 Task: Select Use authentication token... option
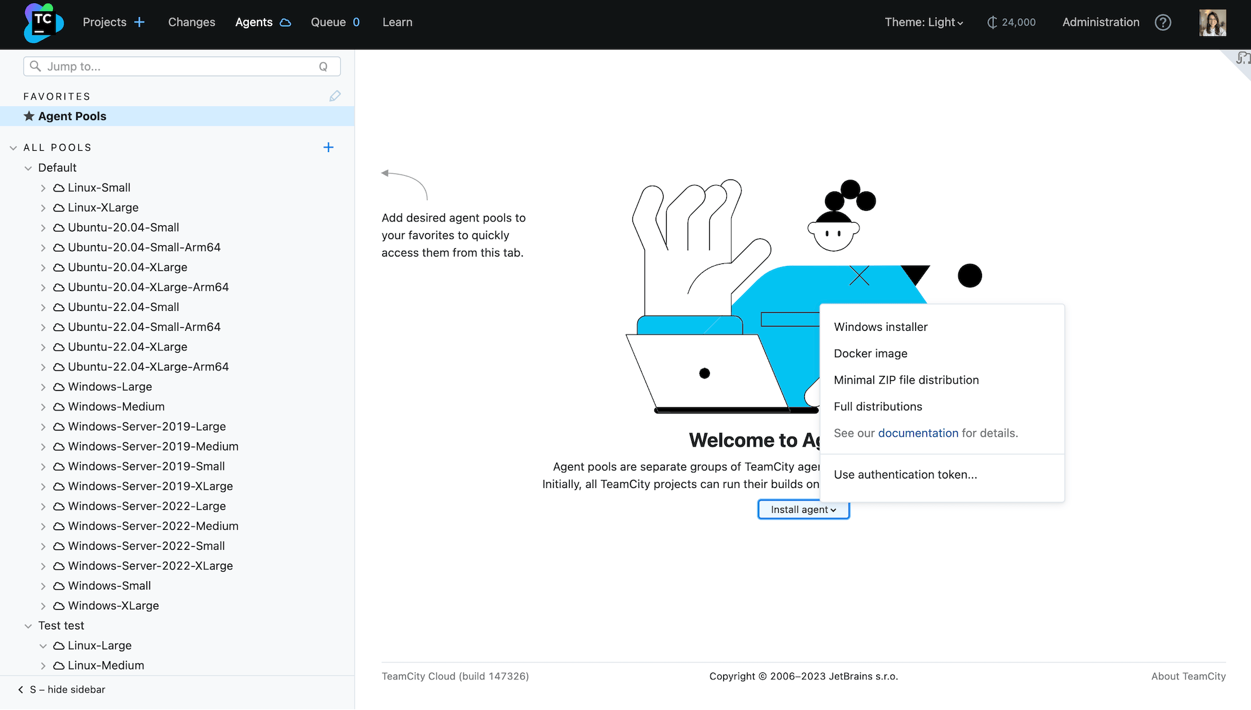click(905, 475)
